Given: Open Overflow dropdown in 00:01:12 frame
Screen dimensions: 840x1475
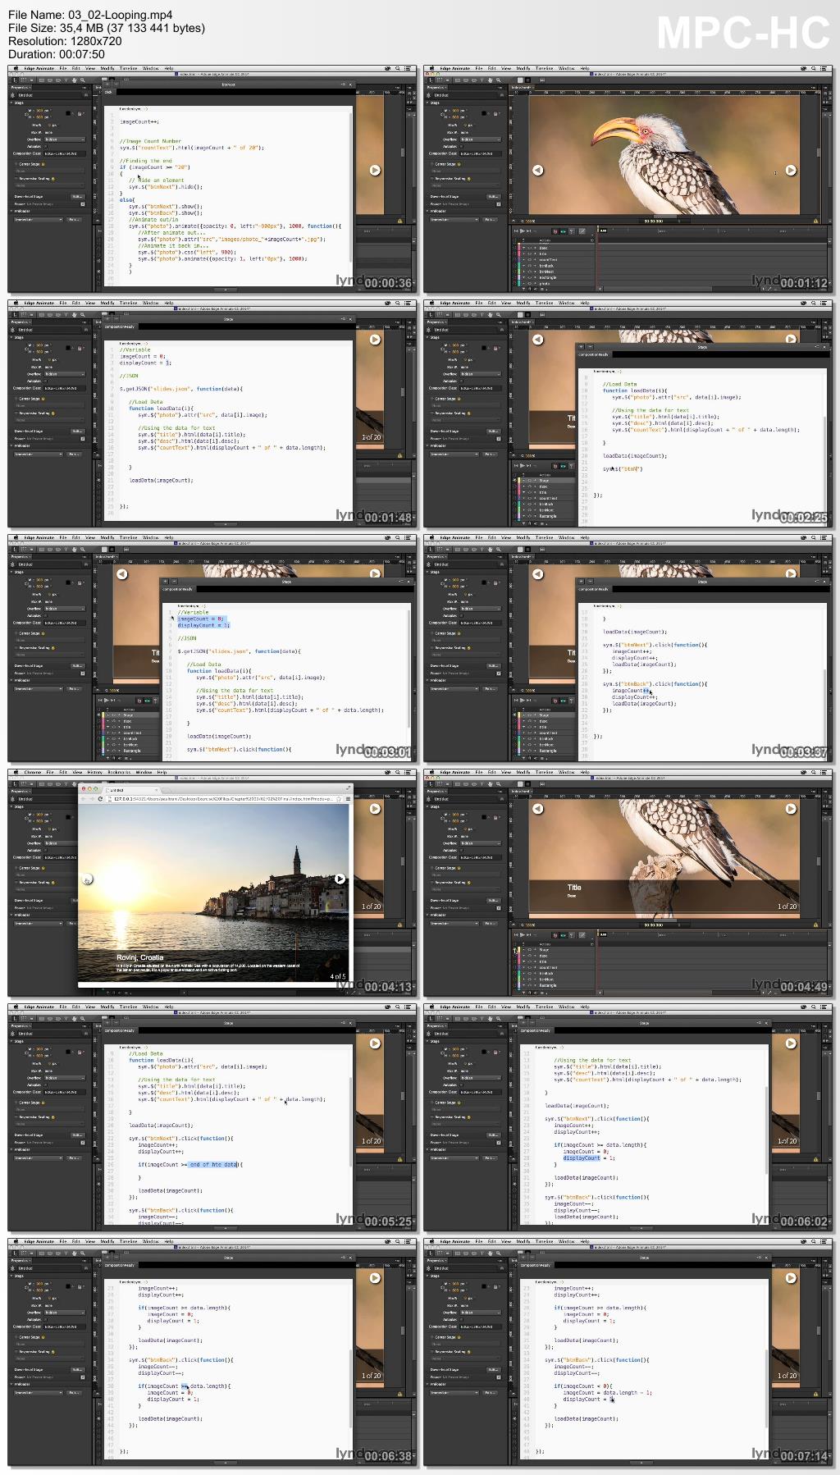Looking at the screenshot, I should tap(480, 139).
